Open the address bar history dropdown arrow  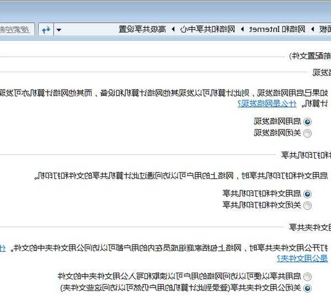click(x=59, y=29)
